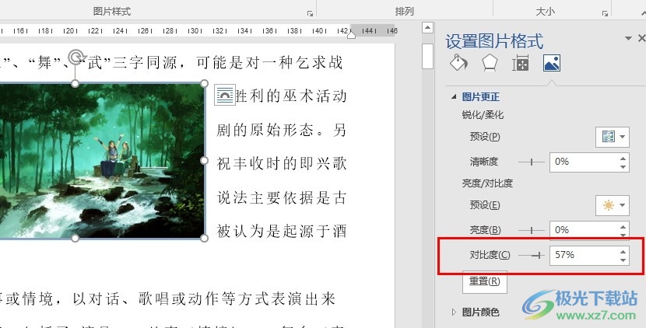Collapse the 图片更正 section
This screenshot has height=328, width=646.
point(454,96)
